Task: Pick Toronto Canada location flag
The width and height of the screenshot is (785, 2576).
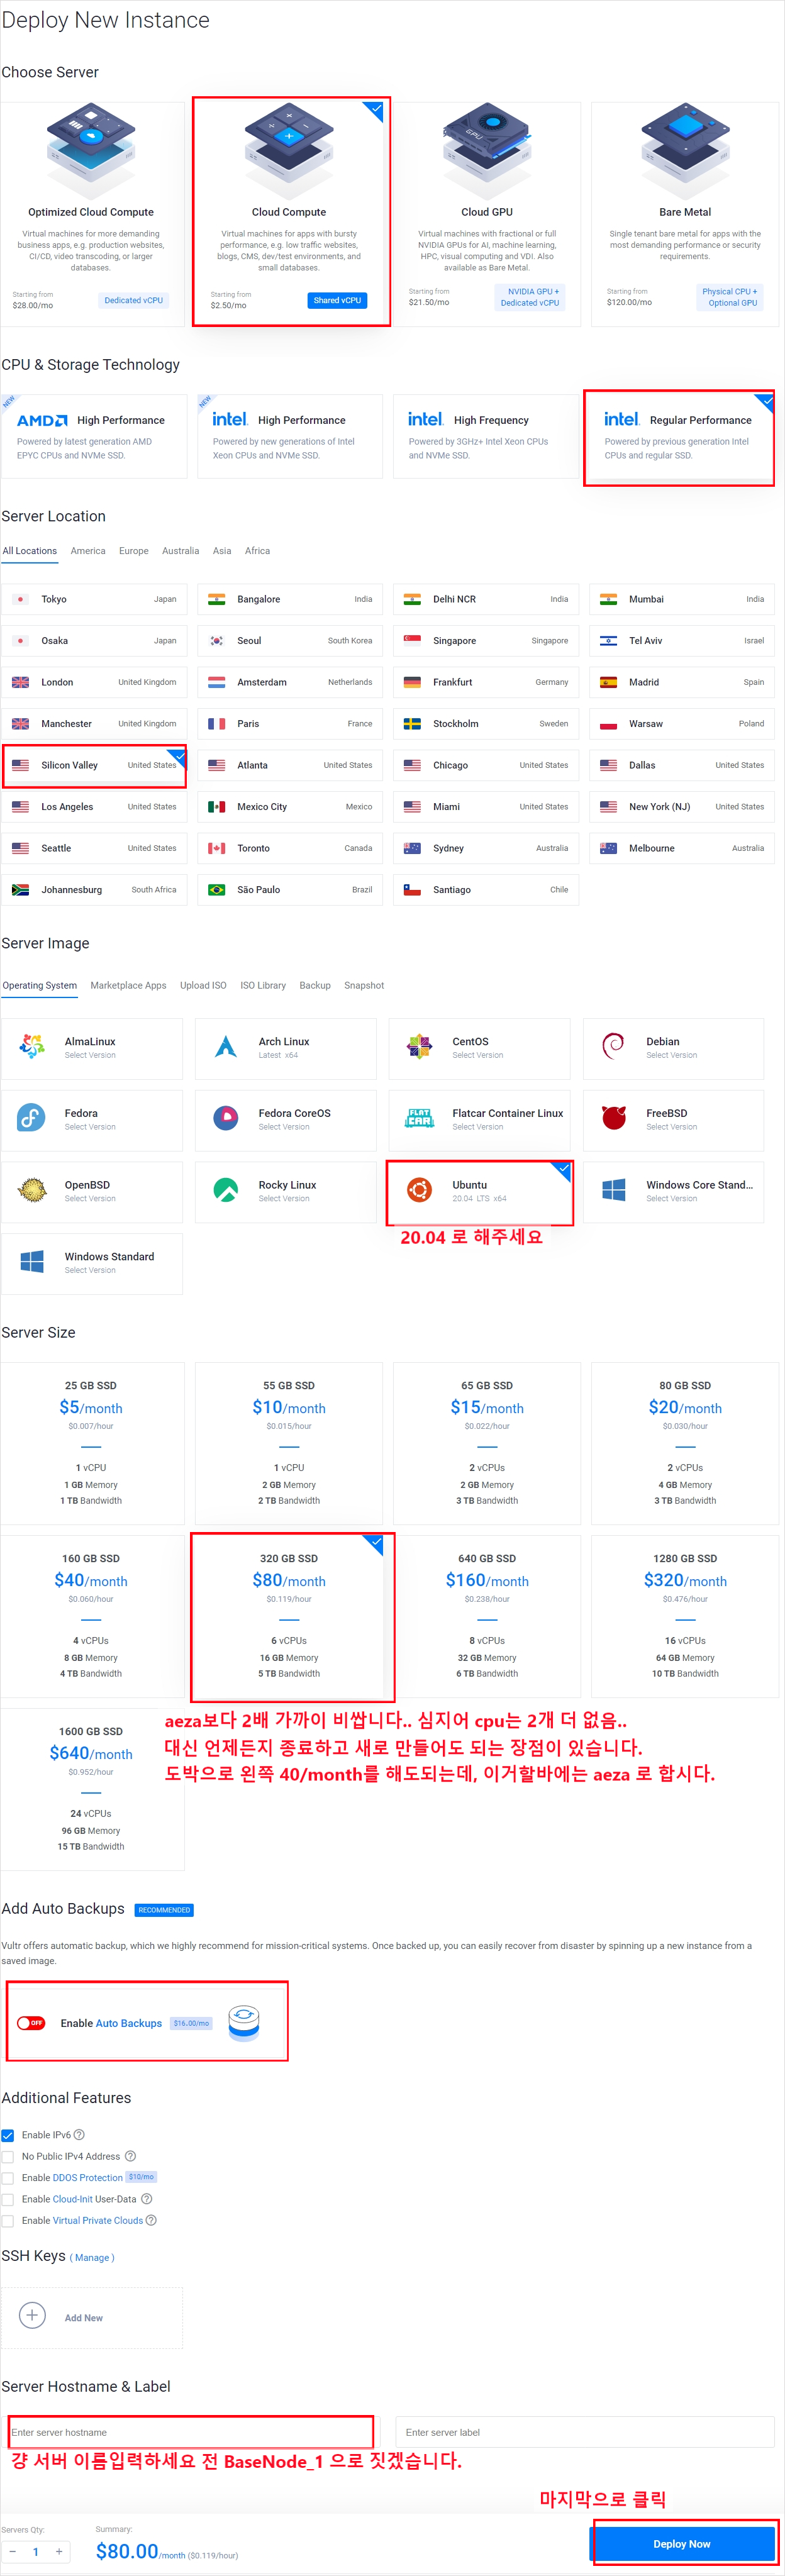Action: 216,848
